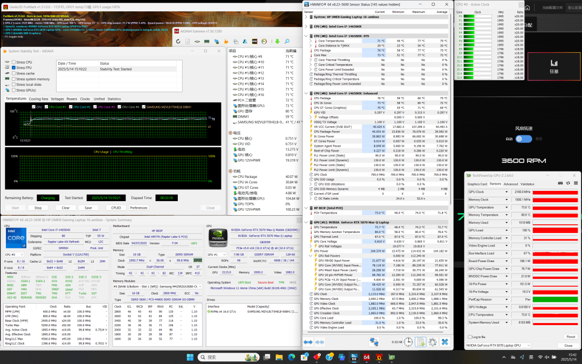Select the 狂暴 performance mode tile
This screenshot has width=582, height=364.
554,66
